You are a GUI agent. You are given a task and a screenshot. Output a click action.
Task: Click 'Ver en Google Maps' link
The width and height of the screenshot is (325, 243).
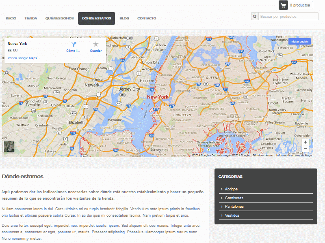click(x=22, y=58)
